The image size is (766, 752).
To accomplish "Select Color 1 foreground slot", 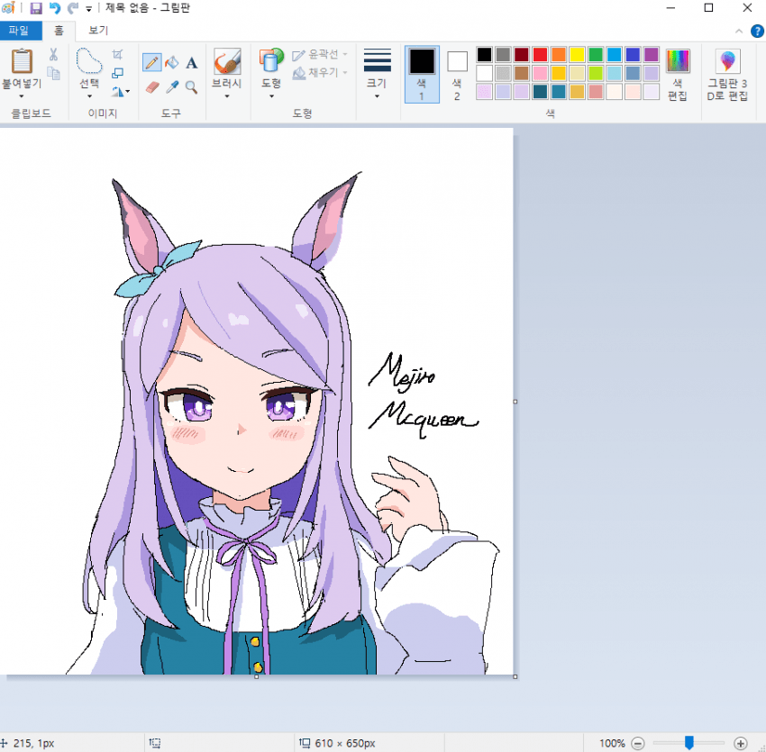I will 422,74.
